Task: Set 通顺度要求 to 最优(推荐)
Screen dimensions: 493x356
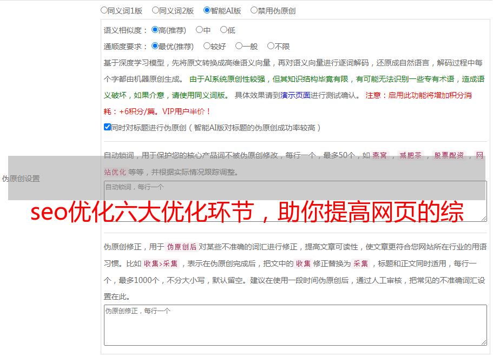Action: click(x=155, y=47)
